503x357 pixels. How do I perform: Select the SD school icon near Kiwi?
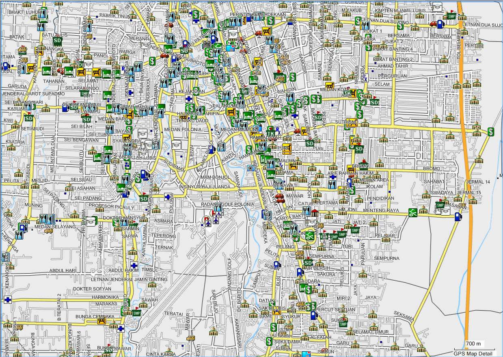(x=28, y=118)
